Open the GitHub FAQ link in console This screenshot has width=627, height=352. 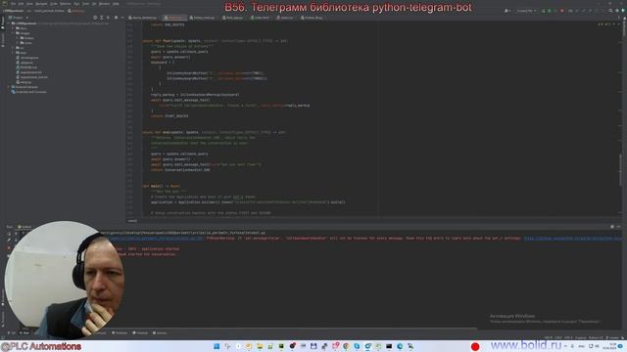click(572, 239)
